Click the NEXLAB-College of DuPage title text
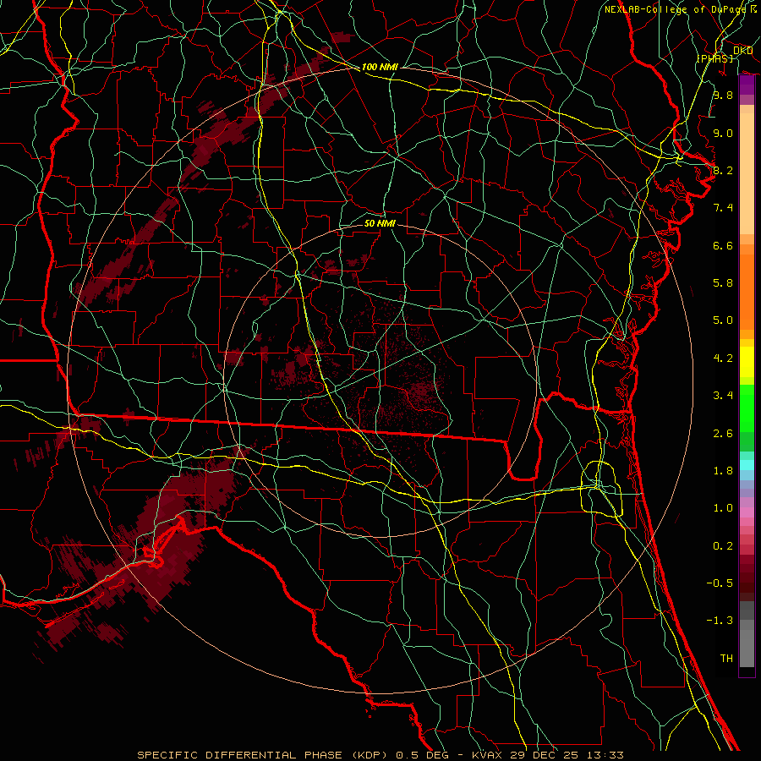Viewport: 761px width, 761px height. point(675,8)
